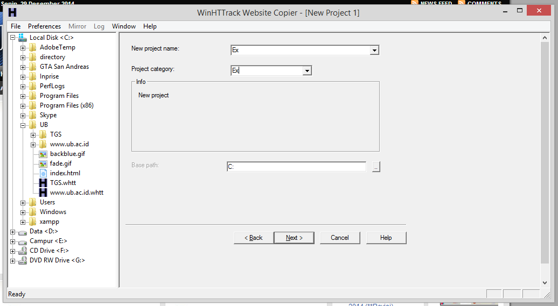The height and width of the screenshot is (306, 558).
Task: Click the Help button in wizard
Action: tap(386, 238)
